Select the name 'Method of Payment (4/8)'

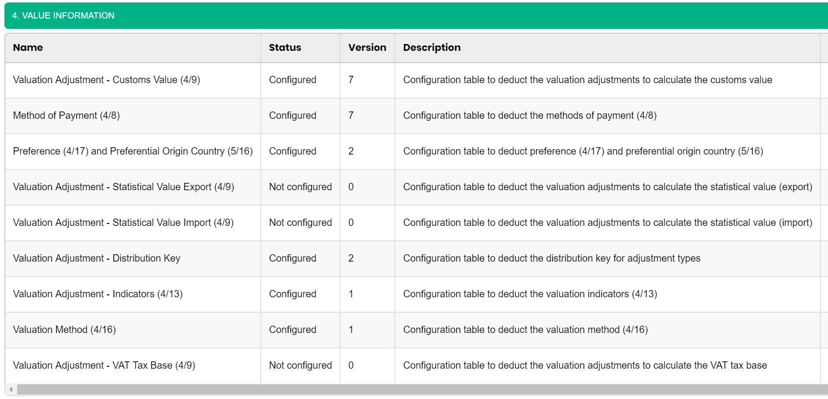tap(67, 115)
